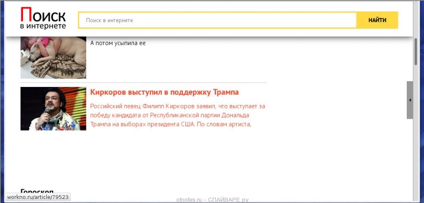Open the dog and child photo thumbnail
The width and height of the screenshot is (424, 203).
coord(53,57)
